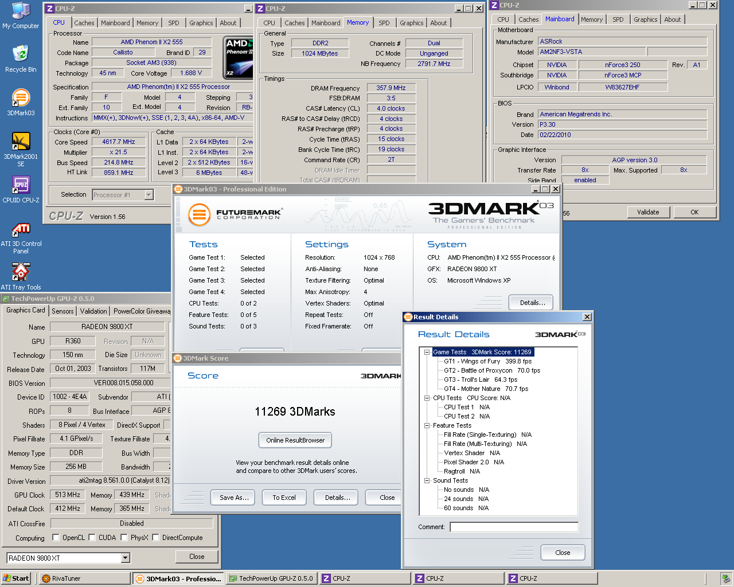Click the GPU-Z title bar icon
This screenshot has height=587, width=734.
pyautogui.click(x=6, y=299)
